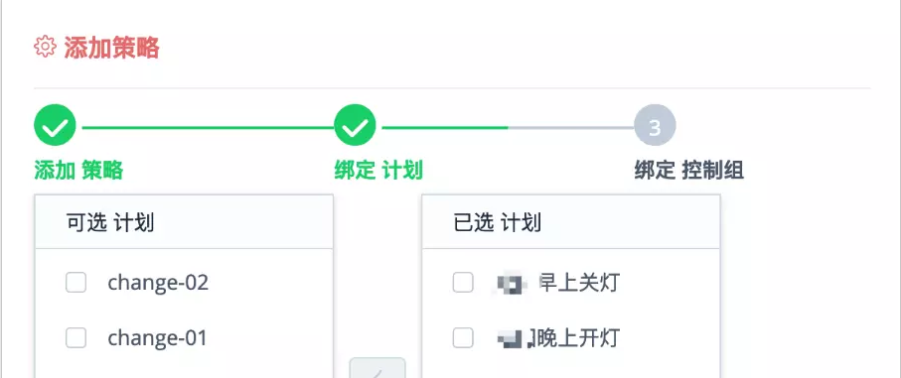
Task: Click the 添加策略 page title
Action: 111,47
